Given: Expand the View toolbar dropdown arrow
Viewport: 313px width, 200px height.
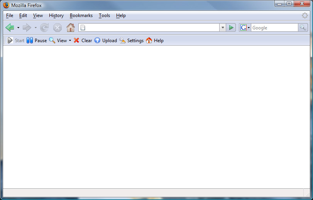Looking at the screenshot, I should [70, 40].
